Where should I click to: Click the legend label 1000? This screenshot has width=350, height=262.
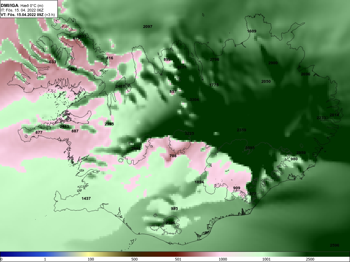coord(223,259)
